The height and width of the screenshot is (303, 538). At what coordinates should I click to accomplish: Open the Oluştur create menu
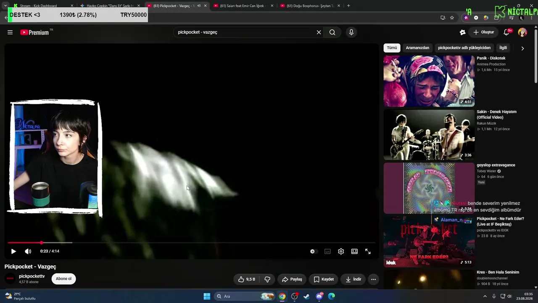click(483, 32)
